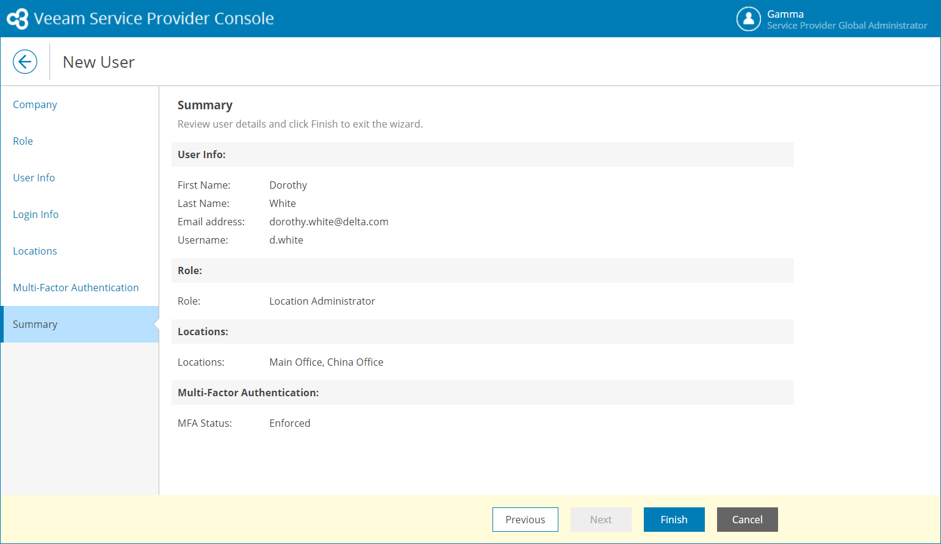The height and width of the screenshot is (544, 941).
Task: Click the first name value Dorothy
Action: coord(288,185)
